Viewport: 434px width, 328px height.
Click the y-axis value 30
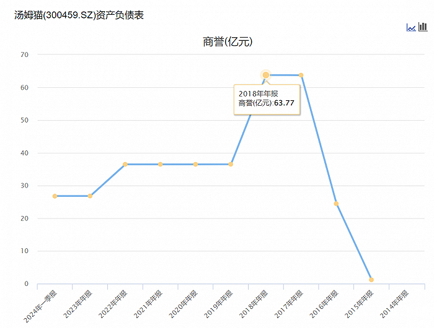(x=24, y=186)
